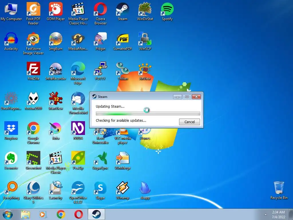Image resolution: width=293 pixels, height=220 pixels.
Task: Open Opera from the taskbar
Action: pyautogui.click(x=78, y=214)
